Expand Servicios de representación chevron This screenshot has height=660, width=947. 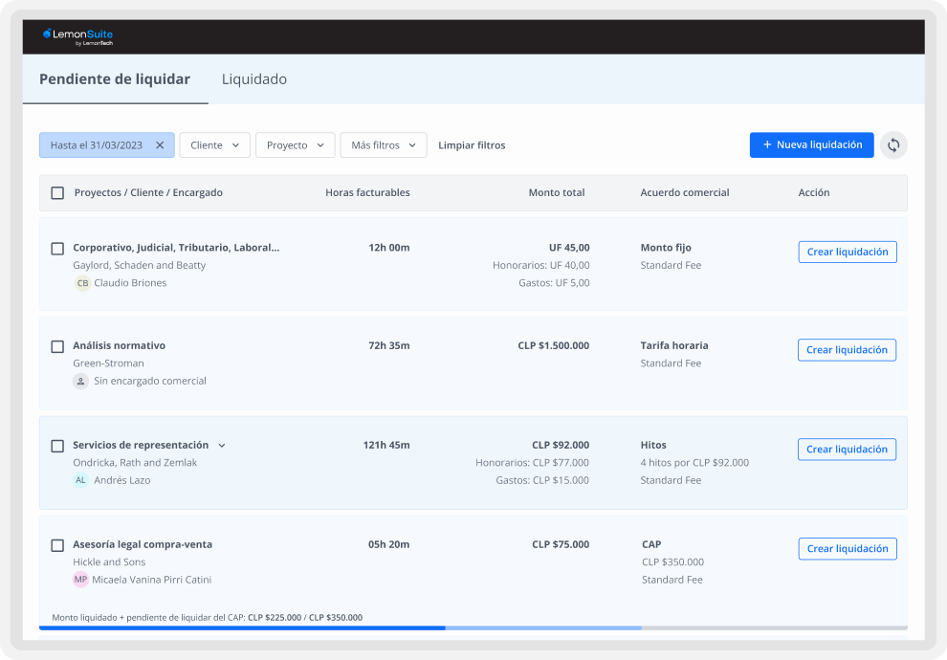pyautogui.click(x=222, y=446)
